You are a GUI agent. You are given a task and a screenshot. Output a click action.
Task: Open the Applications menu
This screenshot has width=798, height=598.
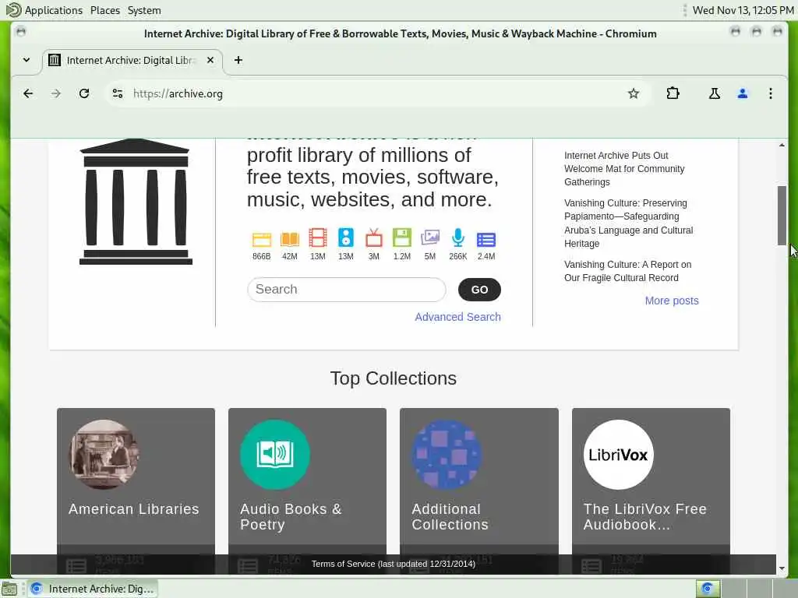pyautogui.click(x=54, y=10)
